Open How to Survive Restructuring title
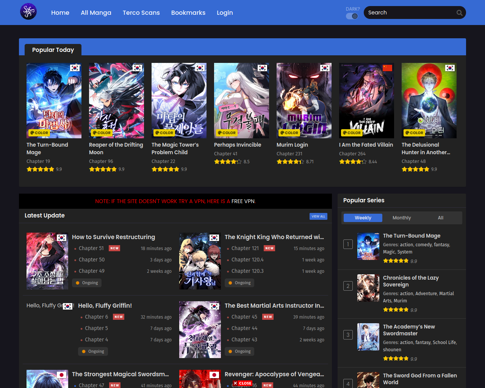The height and width of the screenshot is (388, 485). [113, 237]
